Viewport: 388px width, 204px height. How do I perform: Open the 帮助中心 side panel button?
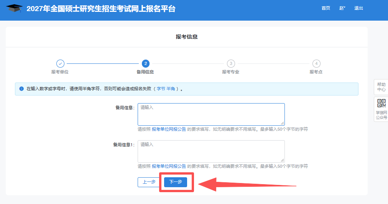[381, 87]
